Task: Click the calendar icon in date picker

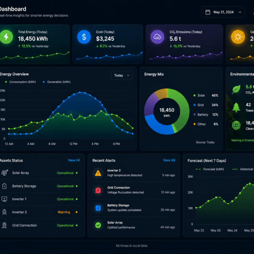Action: [208, 12]
